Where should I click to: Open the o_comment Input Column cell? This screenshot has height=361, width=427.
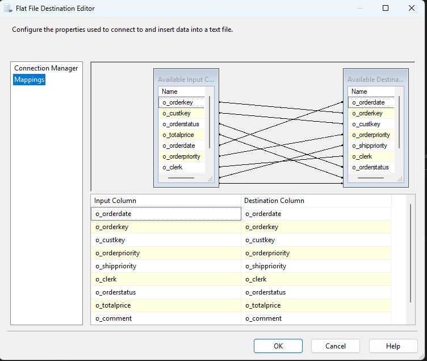[x=166, y=318]
